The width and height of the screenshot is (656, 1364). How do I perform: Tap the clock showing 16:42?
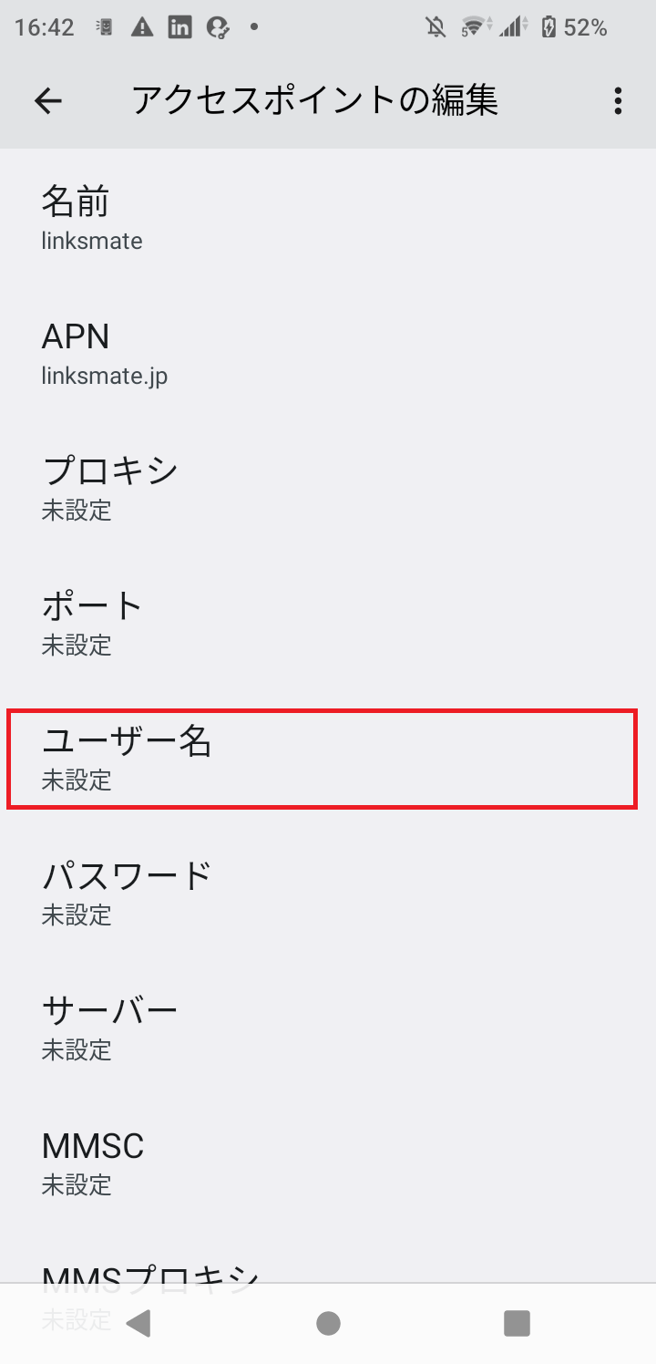click(44, 27)
